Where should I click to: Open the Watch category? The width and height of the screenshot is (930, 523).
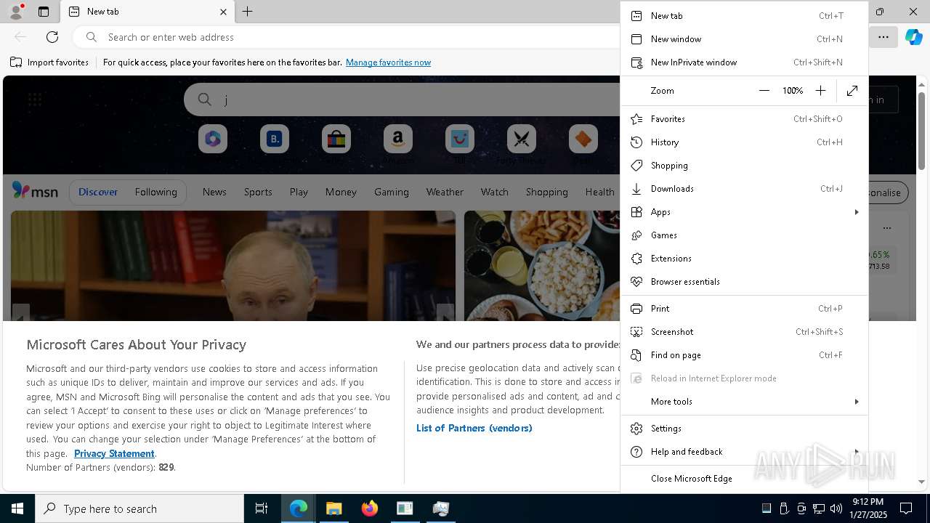494,192
